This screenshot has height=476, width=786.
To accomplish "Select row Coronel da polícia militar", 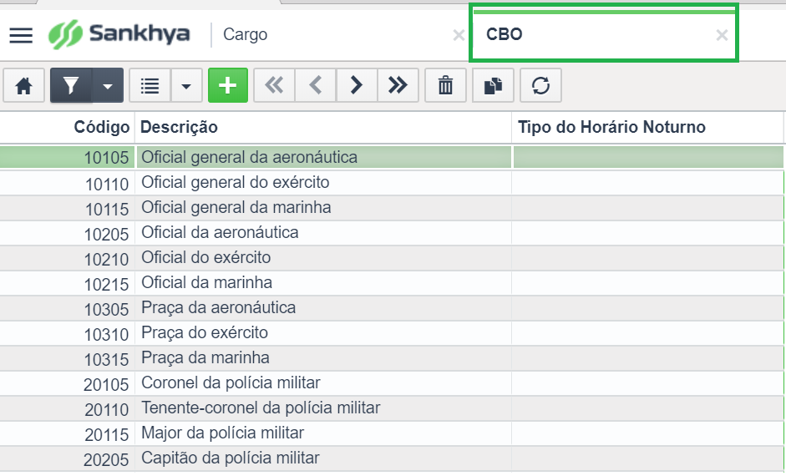I will (392, 383).
